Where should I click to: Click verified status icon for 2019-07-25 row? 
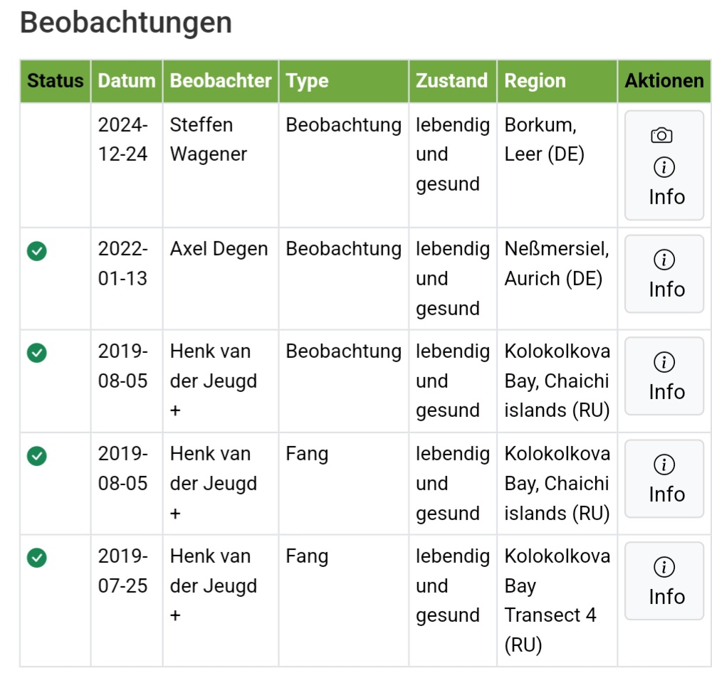(x=37, y=557)
